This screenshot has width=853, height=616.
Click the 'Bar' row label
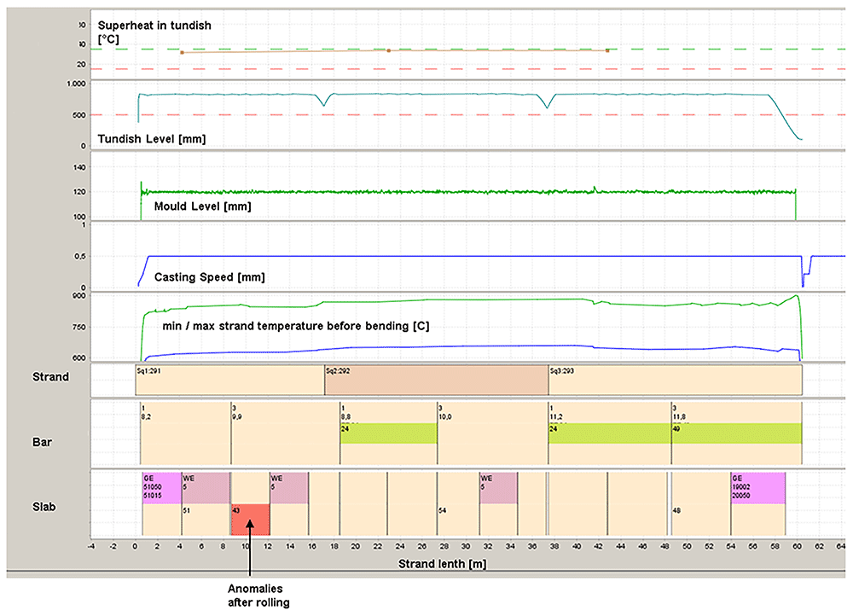pos(42,442)
